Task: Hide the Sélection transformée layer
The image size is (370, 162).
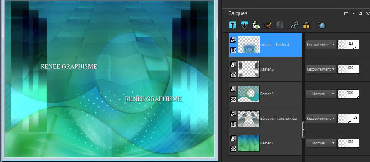Action: click(233, 124)
